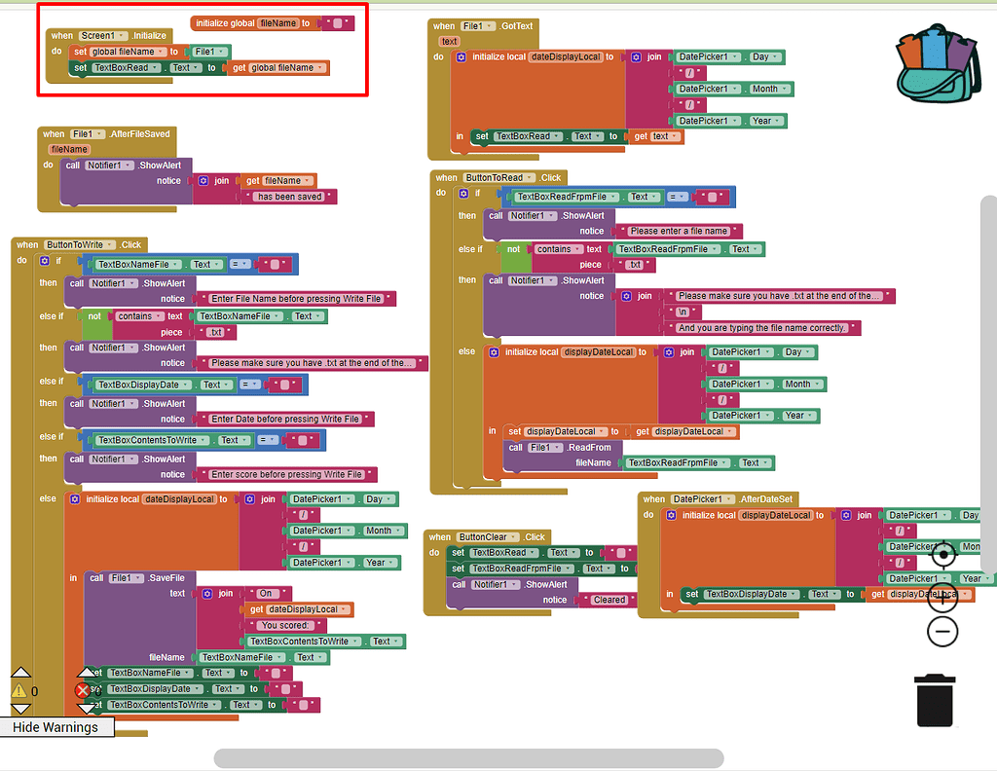Click the horizontal scrollbar at the bottom
This screenshot has height=771, width=997.
467,757
